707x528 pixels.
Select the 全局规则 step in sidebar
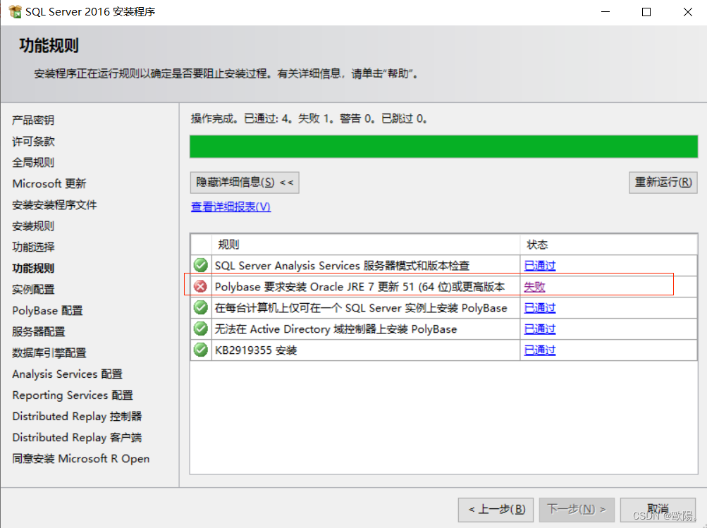(33, 162)
